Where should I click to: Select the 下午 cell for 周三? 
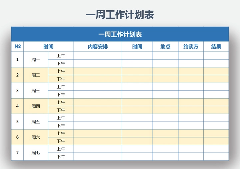61,95
